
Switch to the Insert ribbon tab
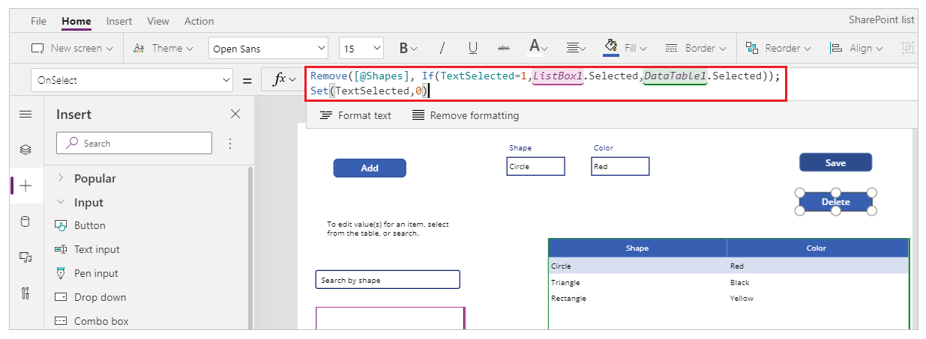[x=118, y=21]
